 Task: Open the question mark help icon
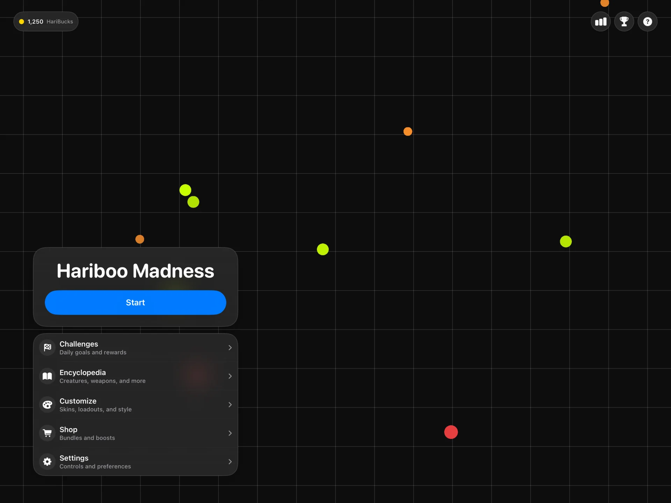647,22
